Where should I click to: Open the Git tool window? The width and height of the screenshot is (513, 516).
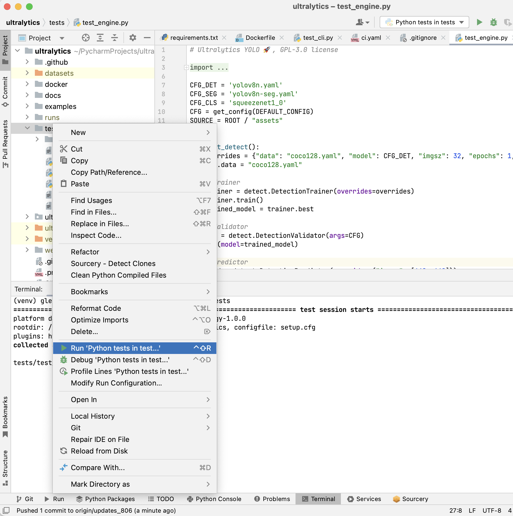[25, 499]
